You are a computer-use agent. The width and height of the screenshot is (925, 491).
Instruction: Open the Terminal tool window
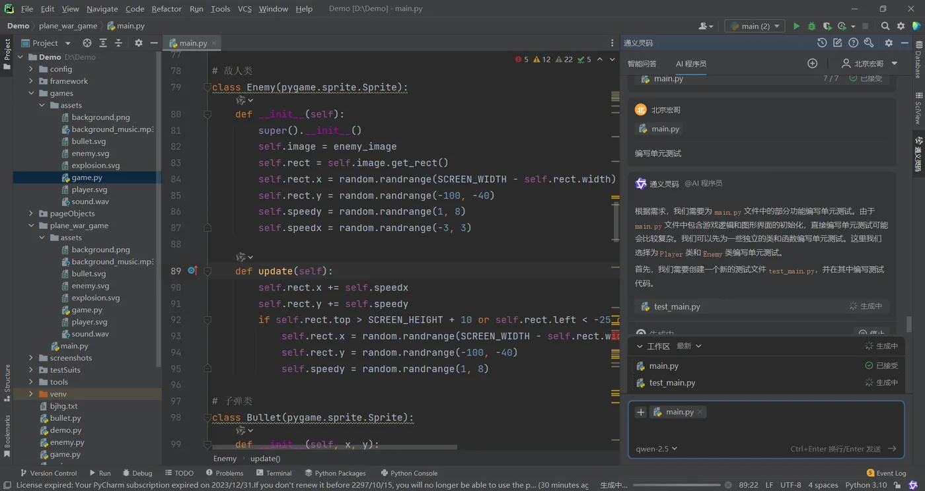pos(273,473)
